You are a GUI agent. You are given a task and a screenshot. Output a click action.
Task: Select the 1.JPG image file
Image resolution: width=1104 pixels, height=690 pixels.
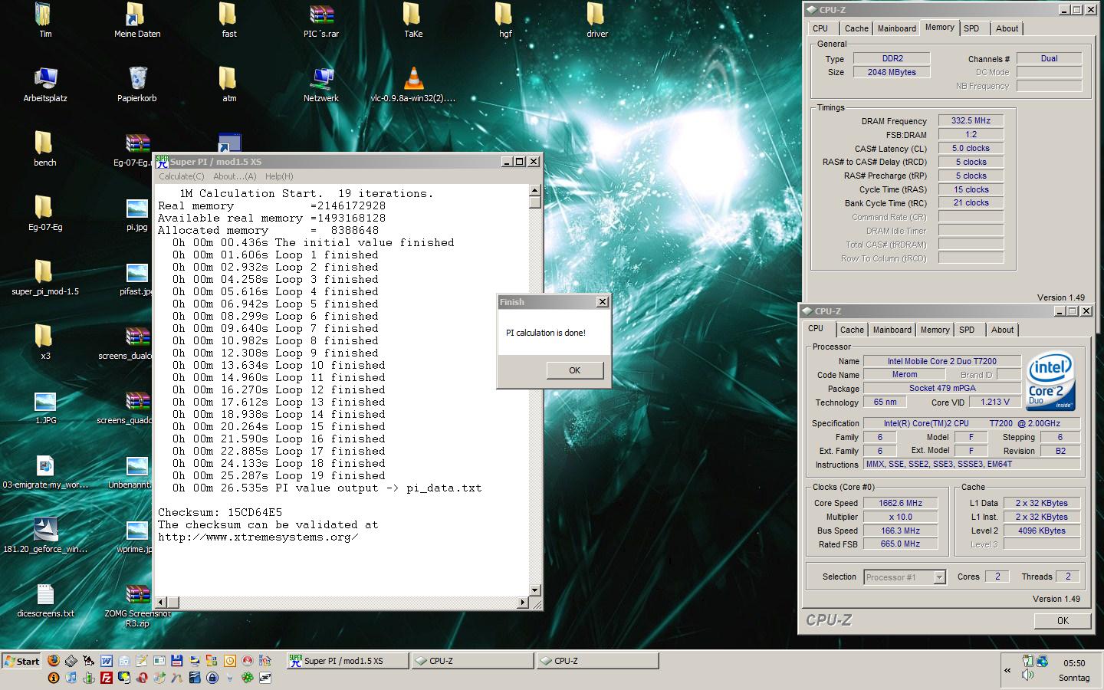(x=45, y=406)
